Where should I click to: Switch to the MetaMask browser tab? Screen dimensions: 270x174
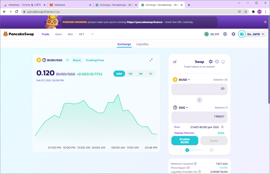click(x=70, y=5)
